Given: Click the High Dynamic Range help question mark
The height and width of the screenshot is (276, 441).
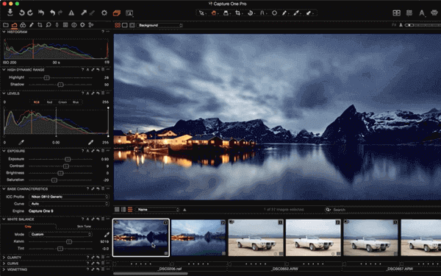Looking at the screenshot, I should [82, 70].
